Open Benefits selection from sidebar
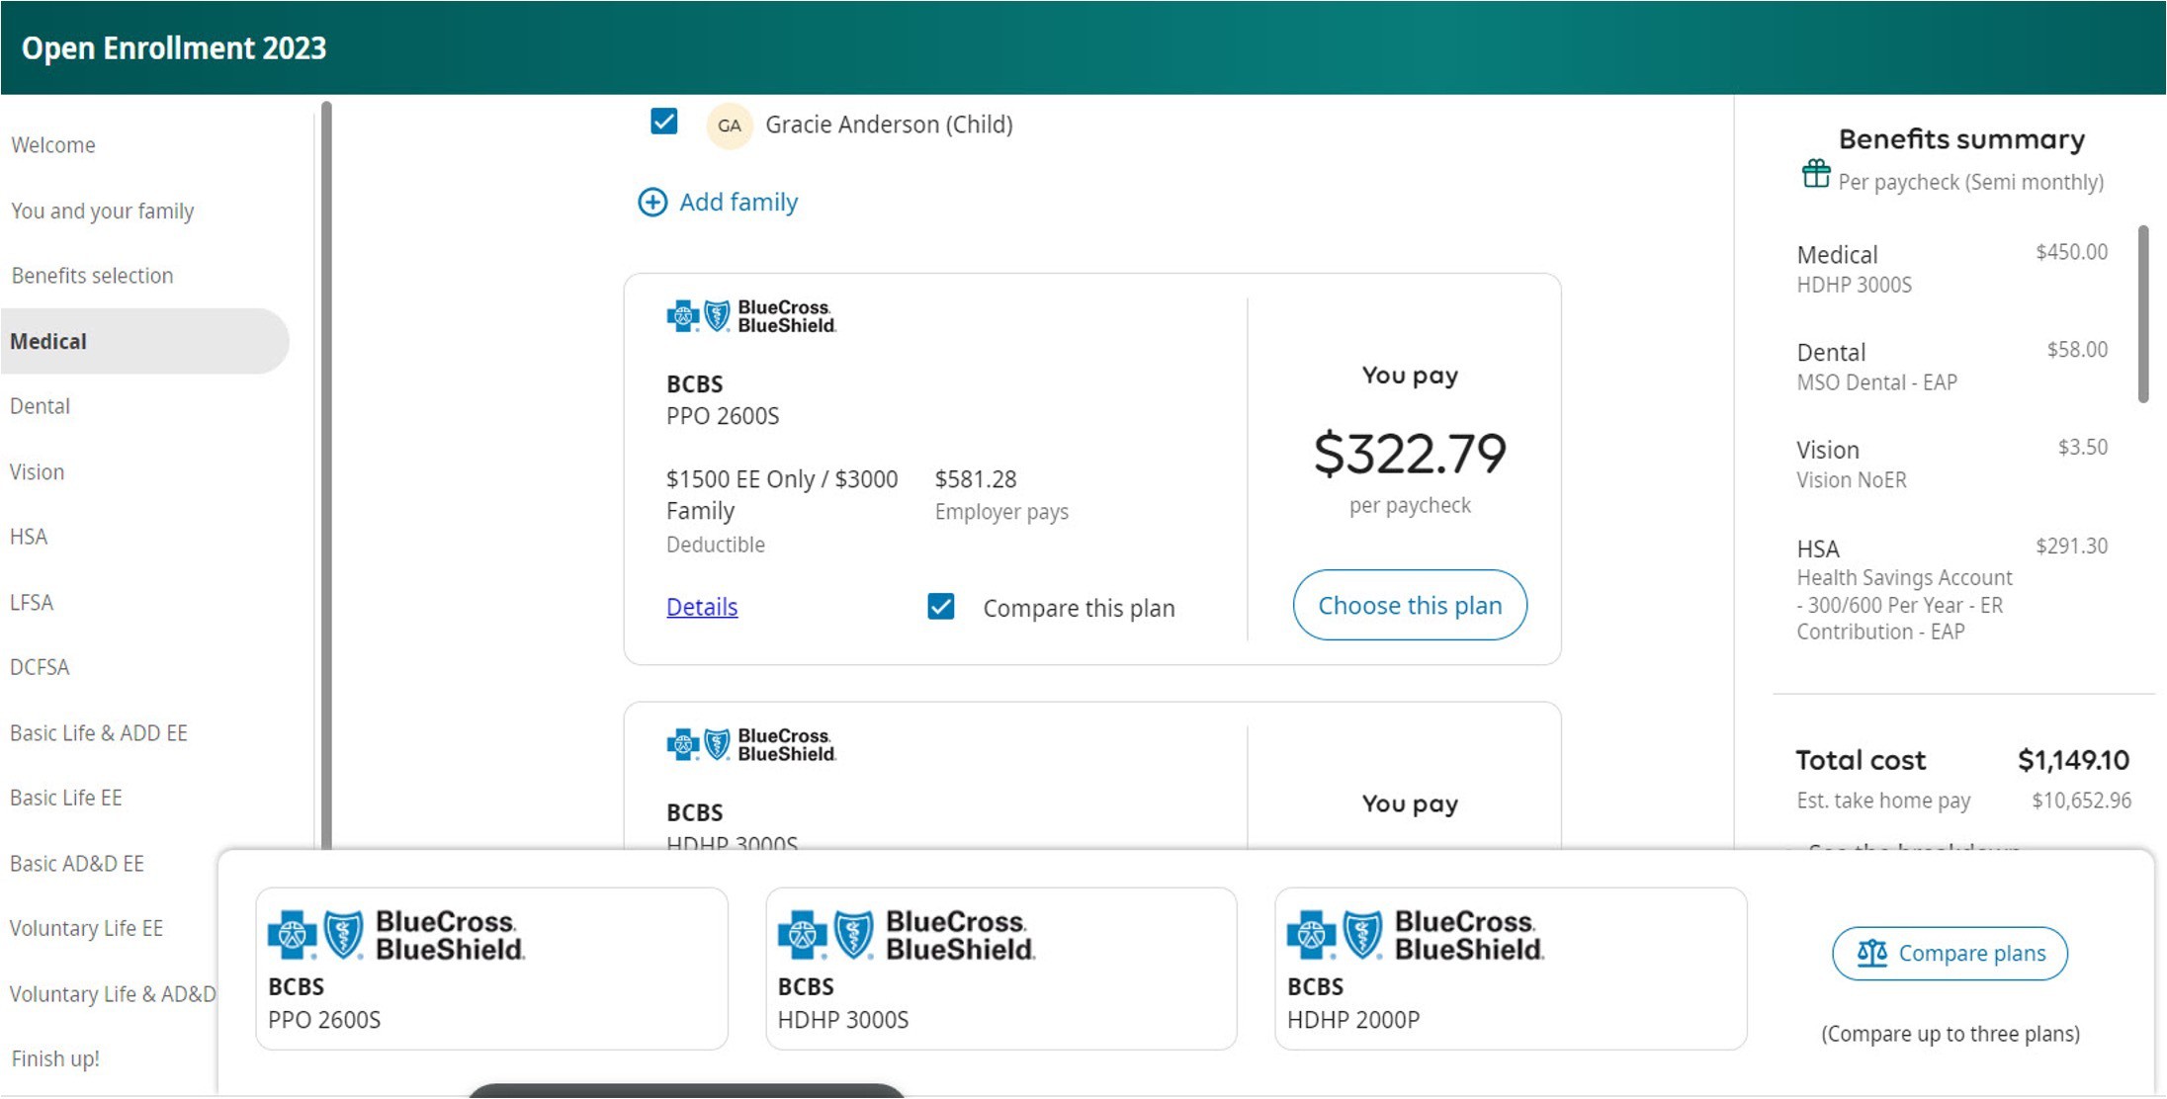Image resolution: width=2167 pixels, height=1099 pixels. [92, 275]
